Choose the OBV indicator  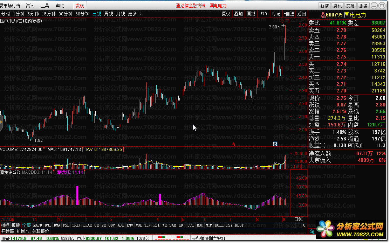pyautogui.click(x=112, y=225)
